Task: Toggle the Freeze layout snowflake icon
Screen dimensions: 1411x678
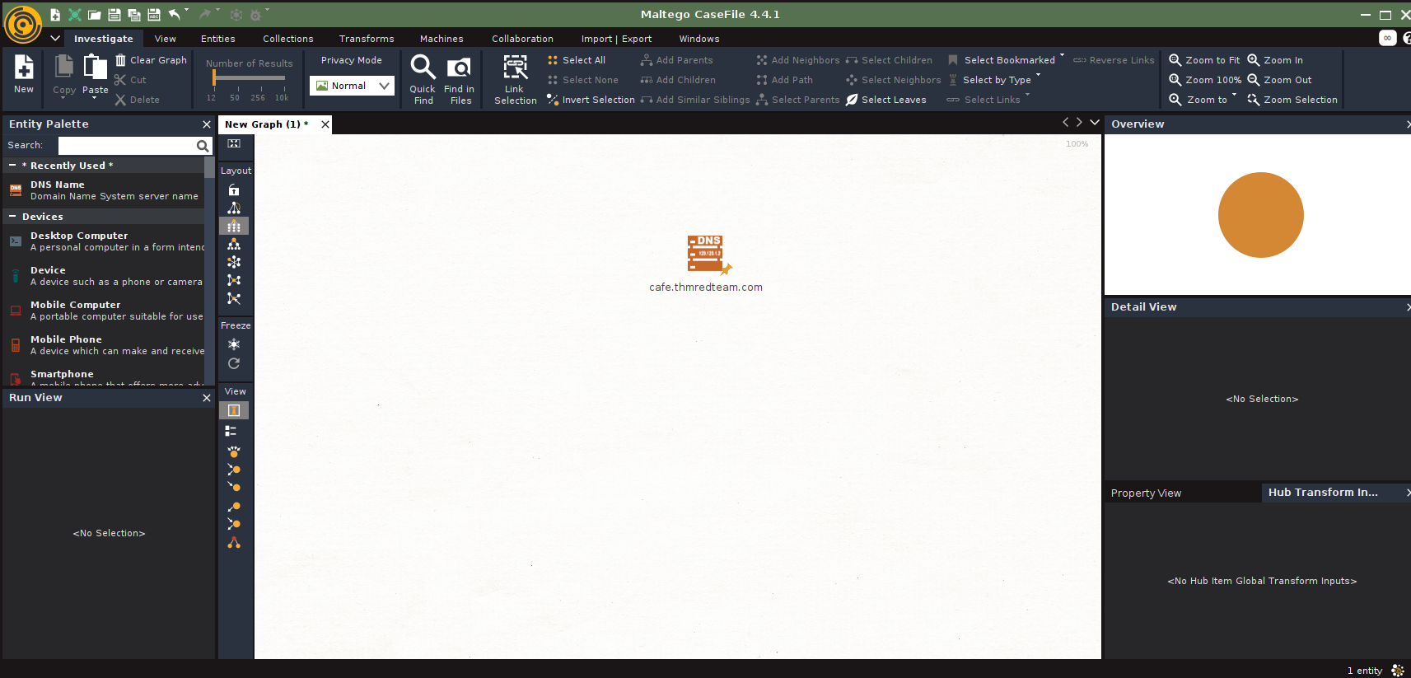Action: [234, 344]
